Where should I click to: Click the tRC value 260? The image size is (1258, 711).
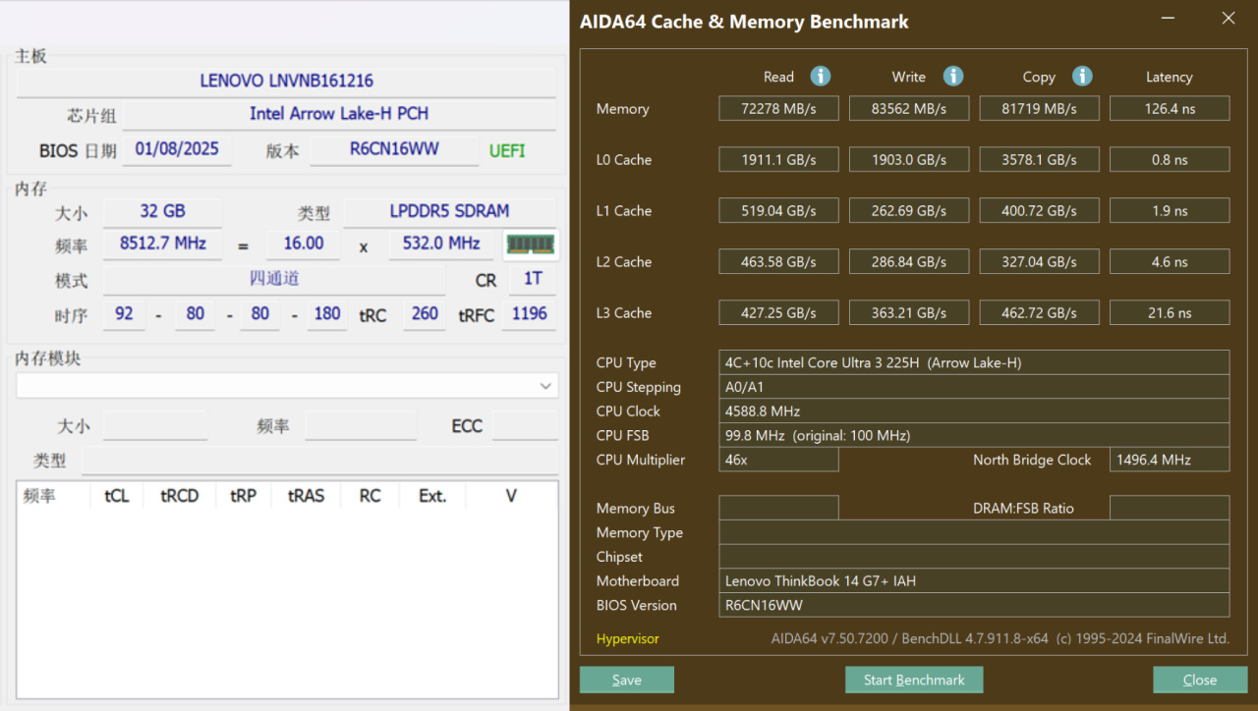tap(425, 314)
